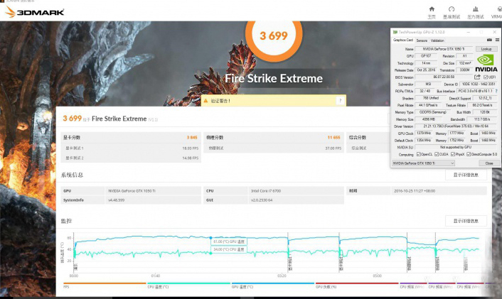This screenshot has width=502, height=299.
Task: Click the GPU-Z Device ID field
Action: pyautogui.click(x=479, y=84)
